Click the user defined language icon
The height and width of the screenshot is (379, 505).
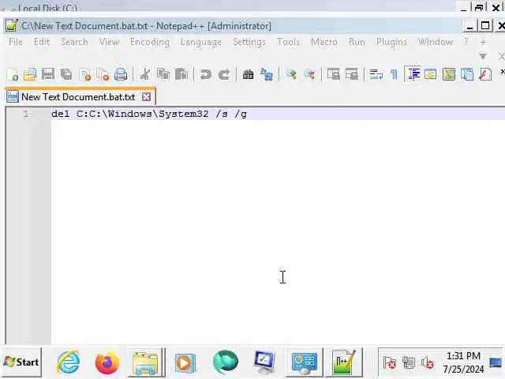pos(431,74)
